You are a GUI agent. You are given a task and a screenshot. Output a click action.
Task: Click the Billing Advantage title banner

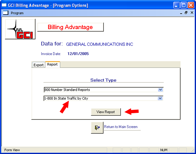click(x=71, y=27)
